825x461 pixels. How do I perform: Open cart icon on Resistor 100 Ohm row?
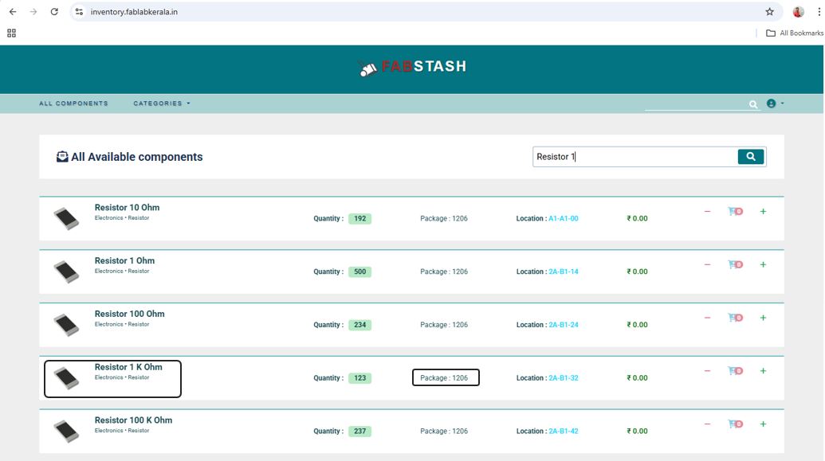click(x=735, y=318)
